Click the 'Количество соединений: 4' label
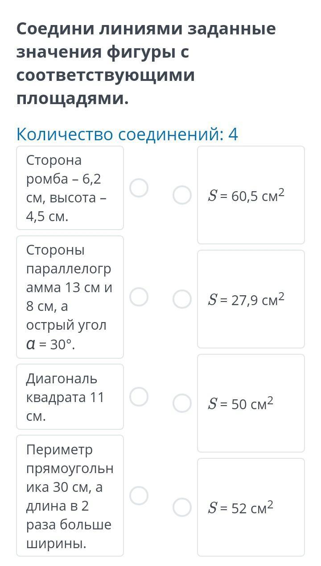Image resolution: width=321 pixels, height=566 pixels. (x=127, y=134)
